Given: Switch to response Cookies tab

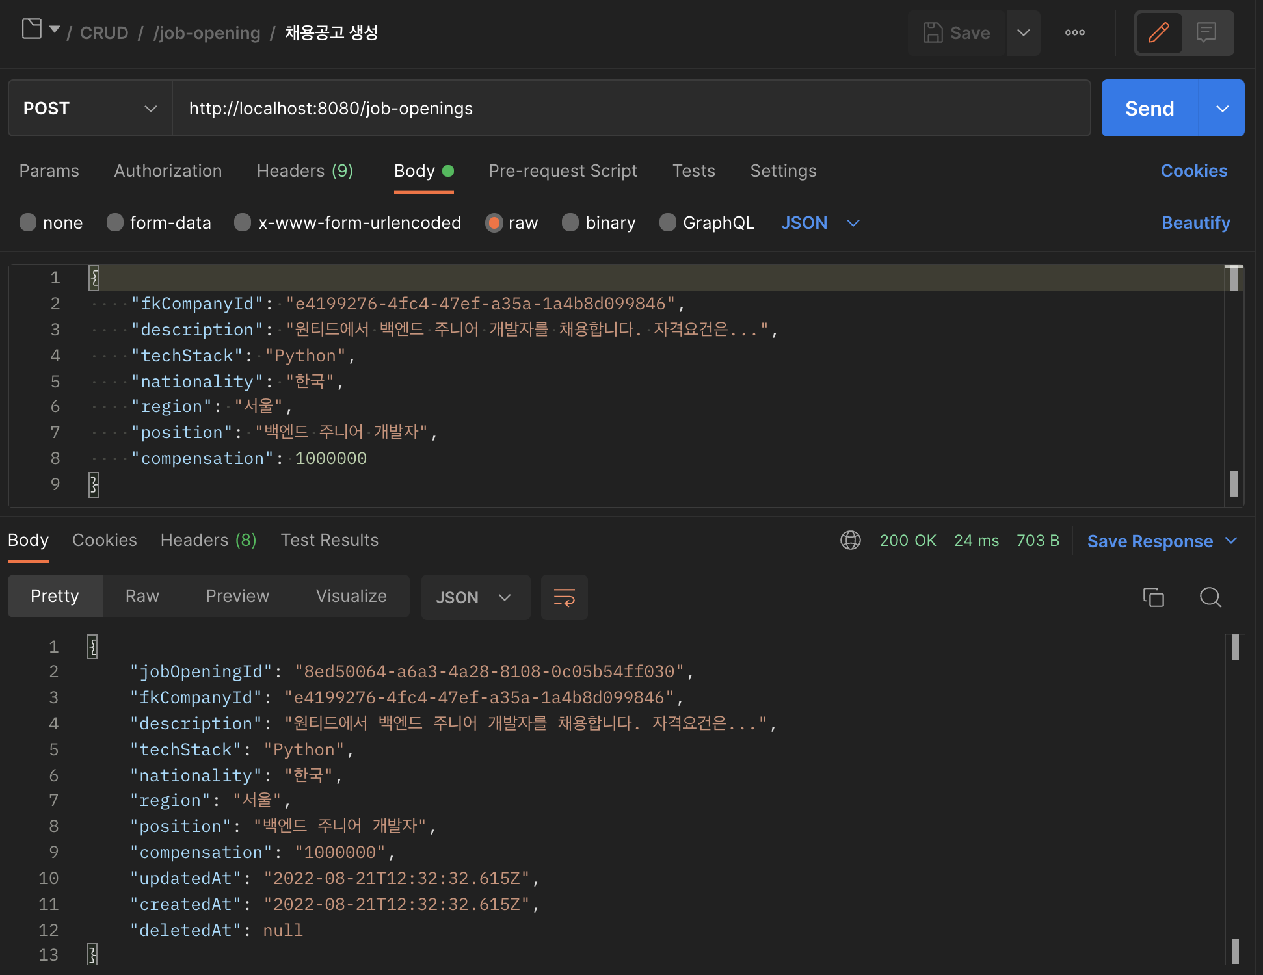Looking at the screenshot, I should (105, 540).
